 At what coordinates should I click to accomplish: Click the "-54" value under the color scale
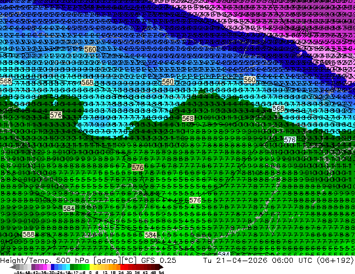[x=18, y=272]
